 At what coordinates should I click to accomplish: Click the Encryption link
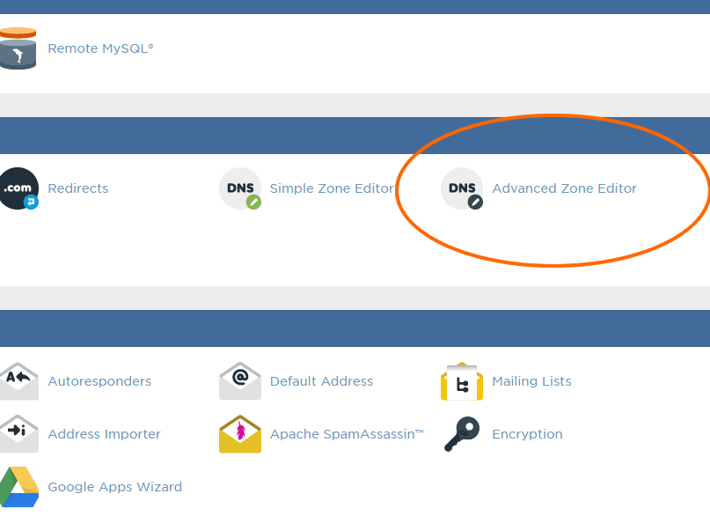click(527, 434)
